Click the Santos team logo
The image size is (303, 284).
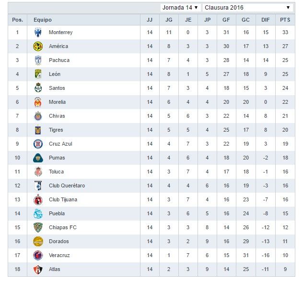tap(38, 88)
